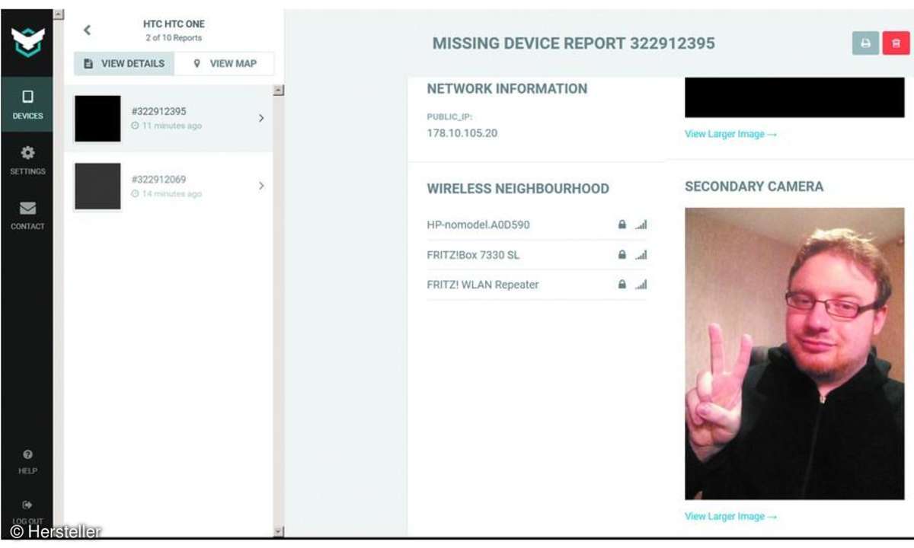Viewport: 914px width, 548px height.
Task: Delete the report with the red button
Action: (x=896, y=43)
